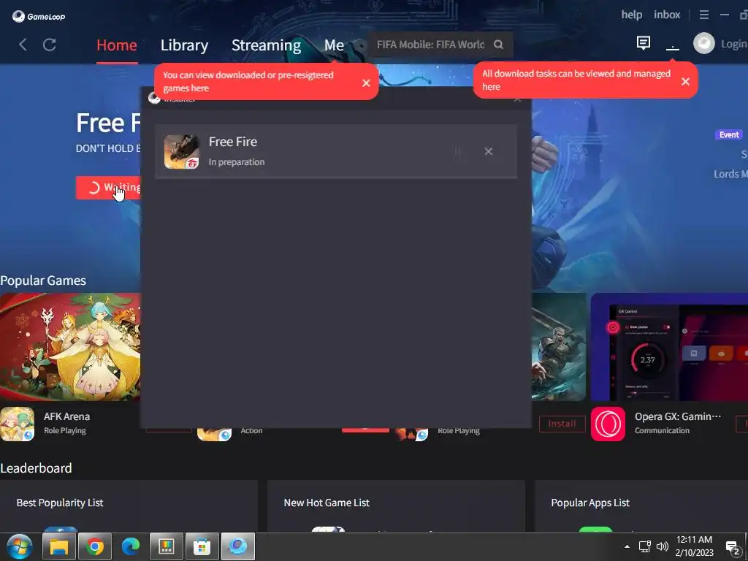Click the GameLoop taskbar icon
Image resolution: width=748 pixels, height=561 pixels.
pos(238,546)
